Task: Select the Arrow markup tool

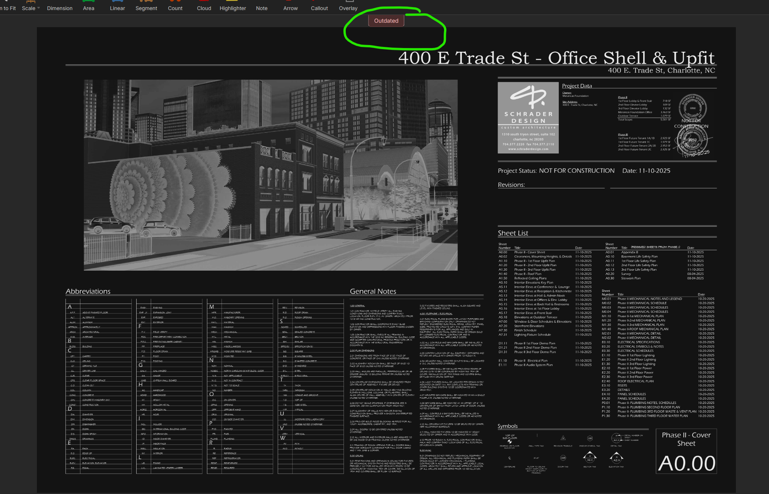Action: [290, 8]
